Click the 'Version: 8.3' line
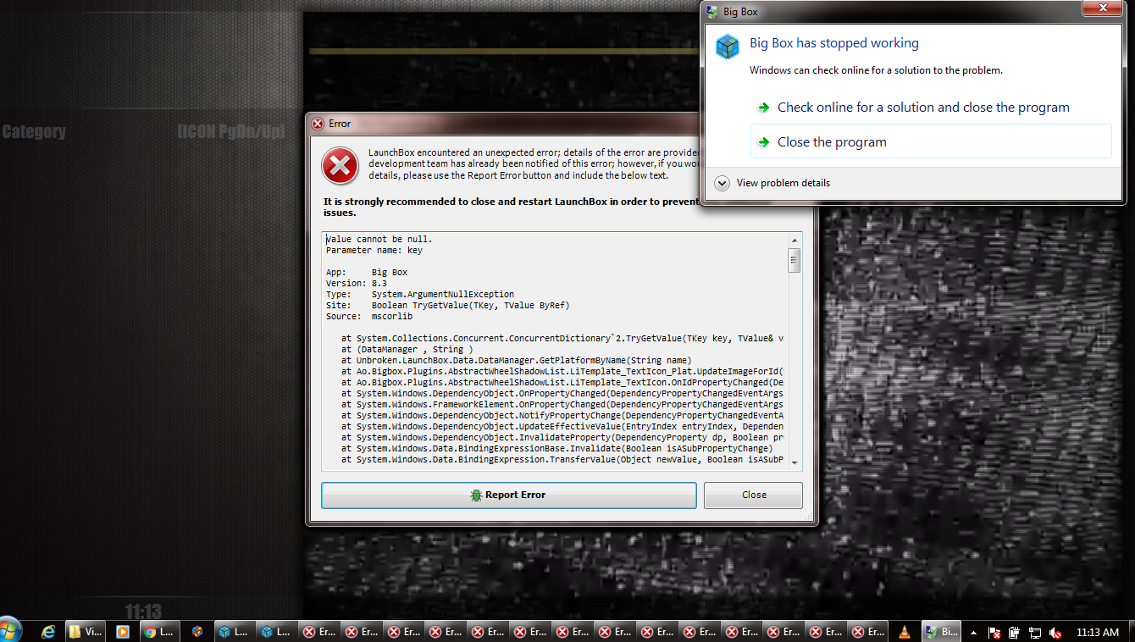The image size is (1135, 642). tap(357, 283)
